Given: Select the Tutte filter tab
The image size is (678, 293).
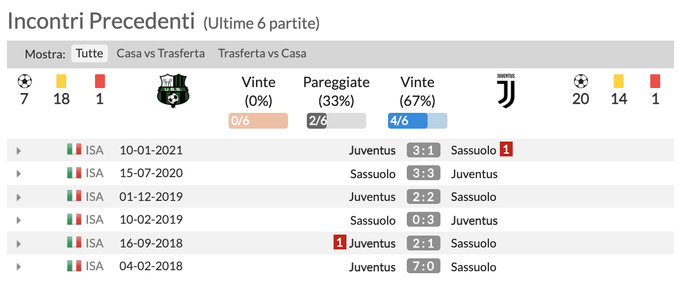Looking at the screenshot, I should click(x=90, y=53).
